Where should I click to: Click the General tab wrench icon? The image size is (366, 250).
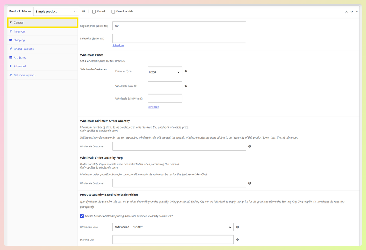click(11, 22)
